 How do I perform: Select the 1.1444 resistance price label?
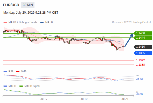[143, 38]
